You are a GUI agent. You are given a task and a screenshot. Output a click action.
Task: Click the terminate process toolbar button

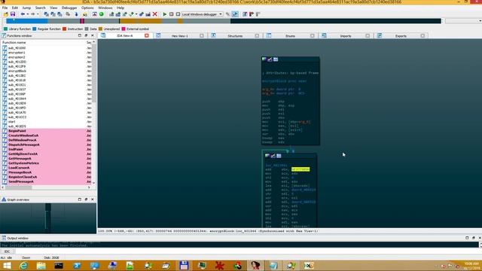(x=178, y=14)
